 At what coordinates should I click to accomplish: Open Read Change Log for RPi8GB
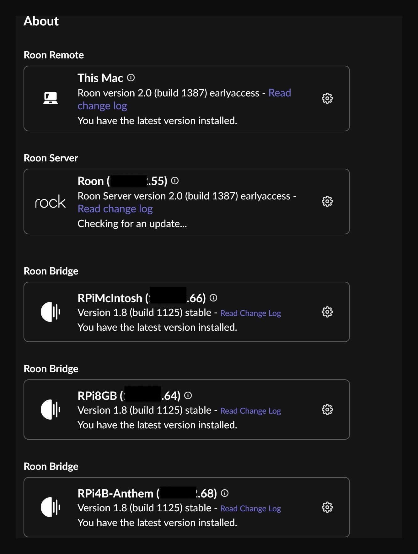tap(250, 411)
